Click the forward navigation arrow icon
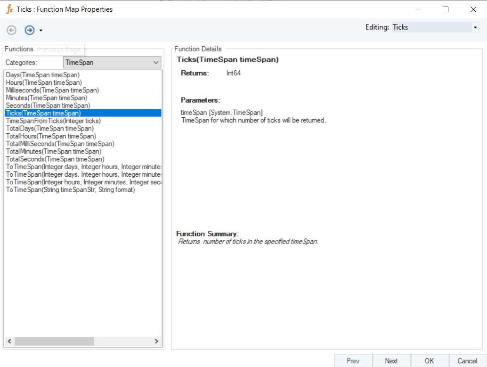 click(x=30, y=30)
